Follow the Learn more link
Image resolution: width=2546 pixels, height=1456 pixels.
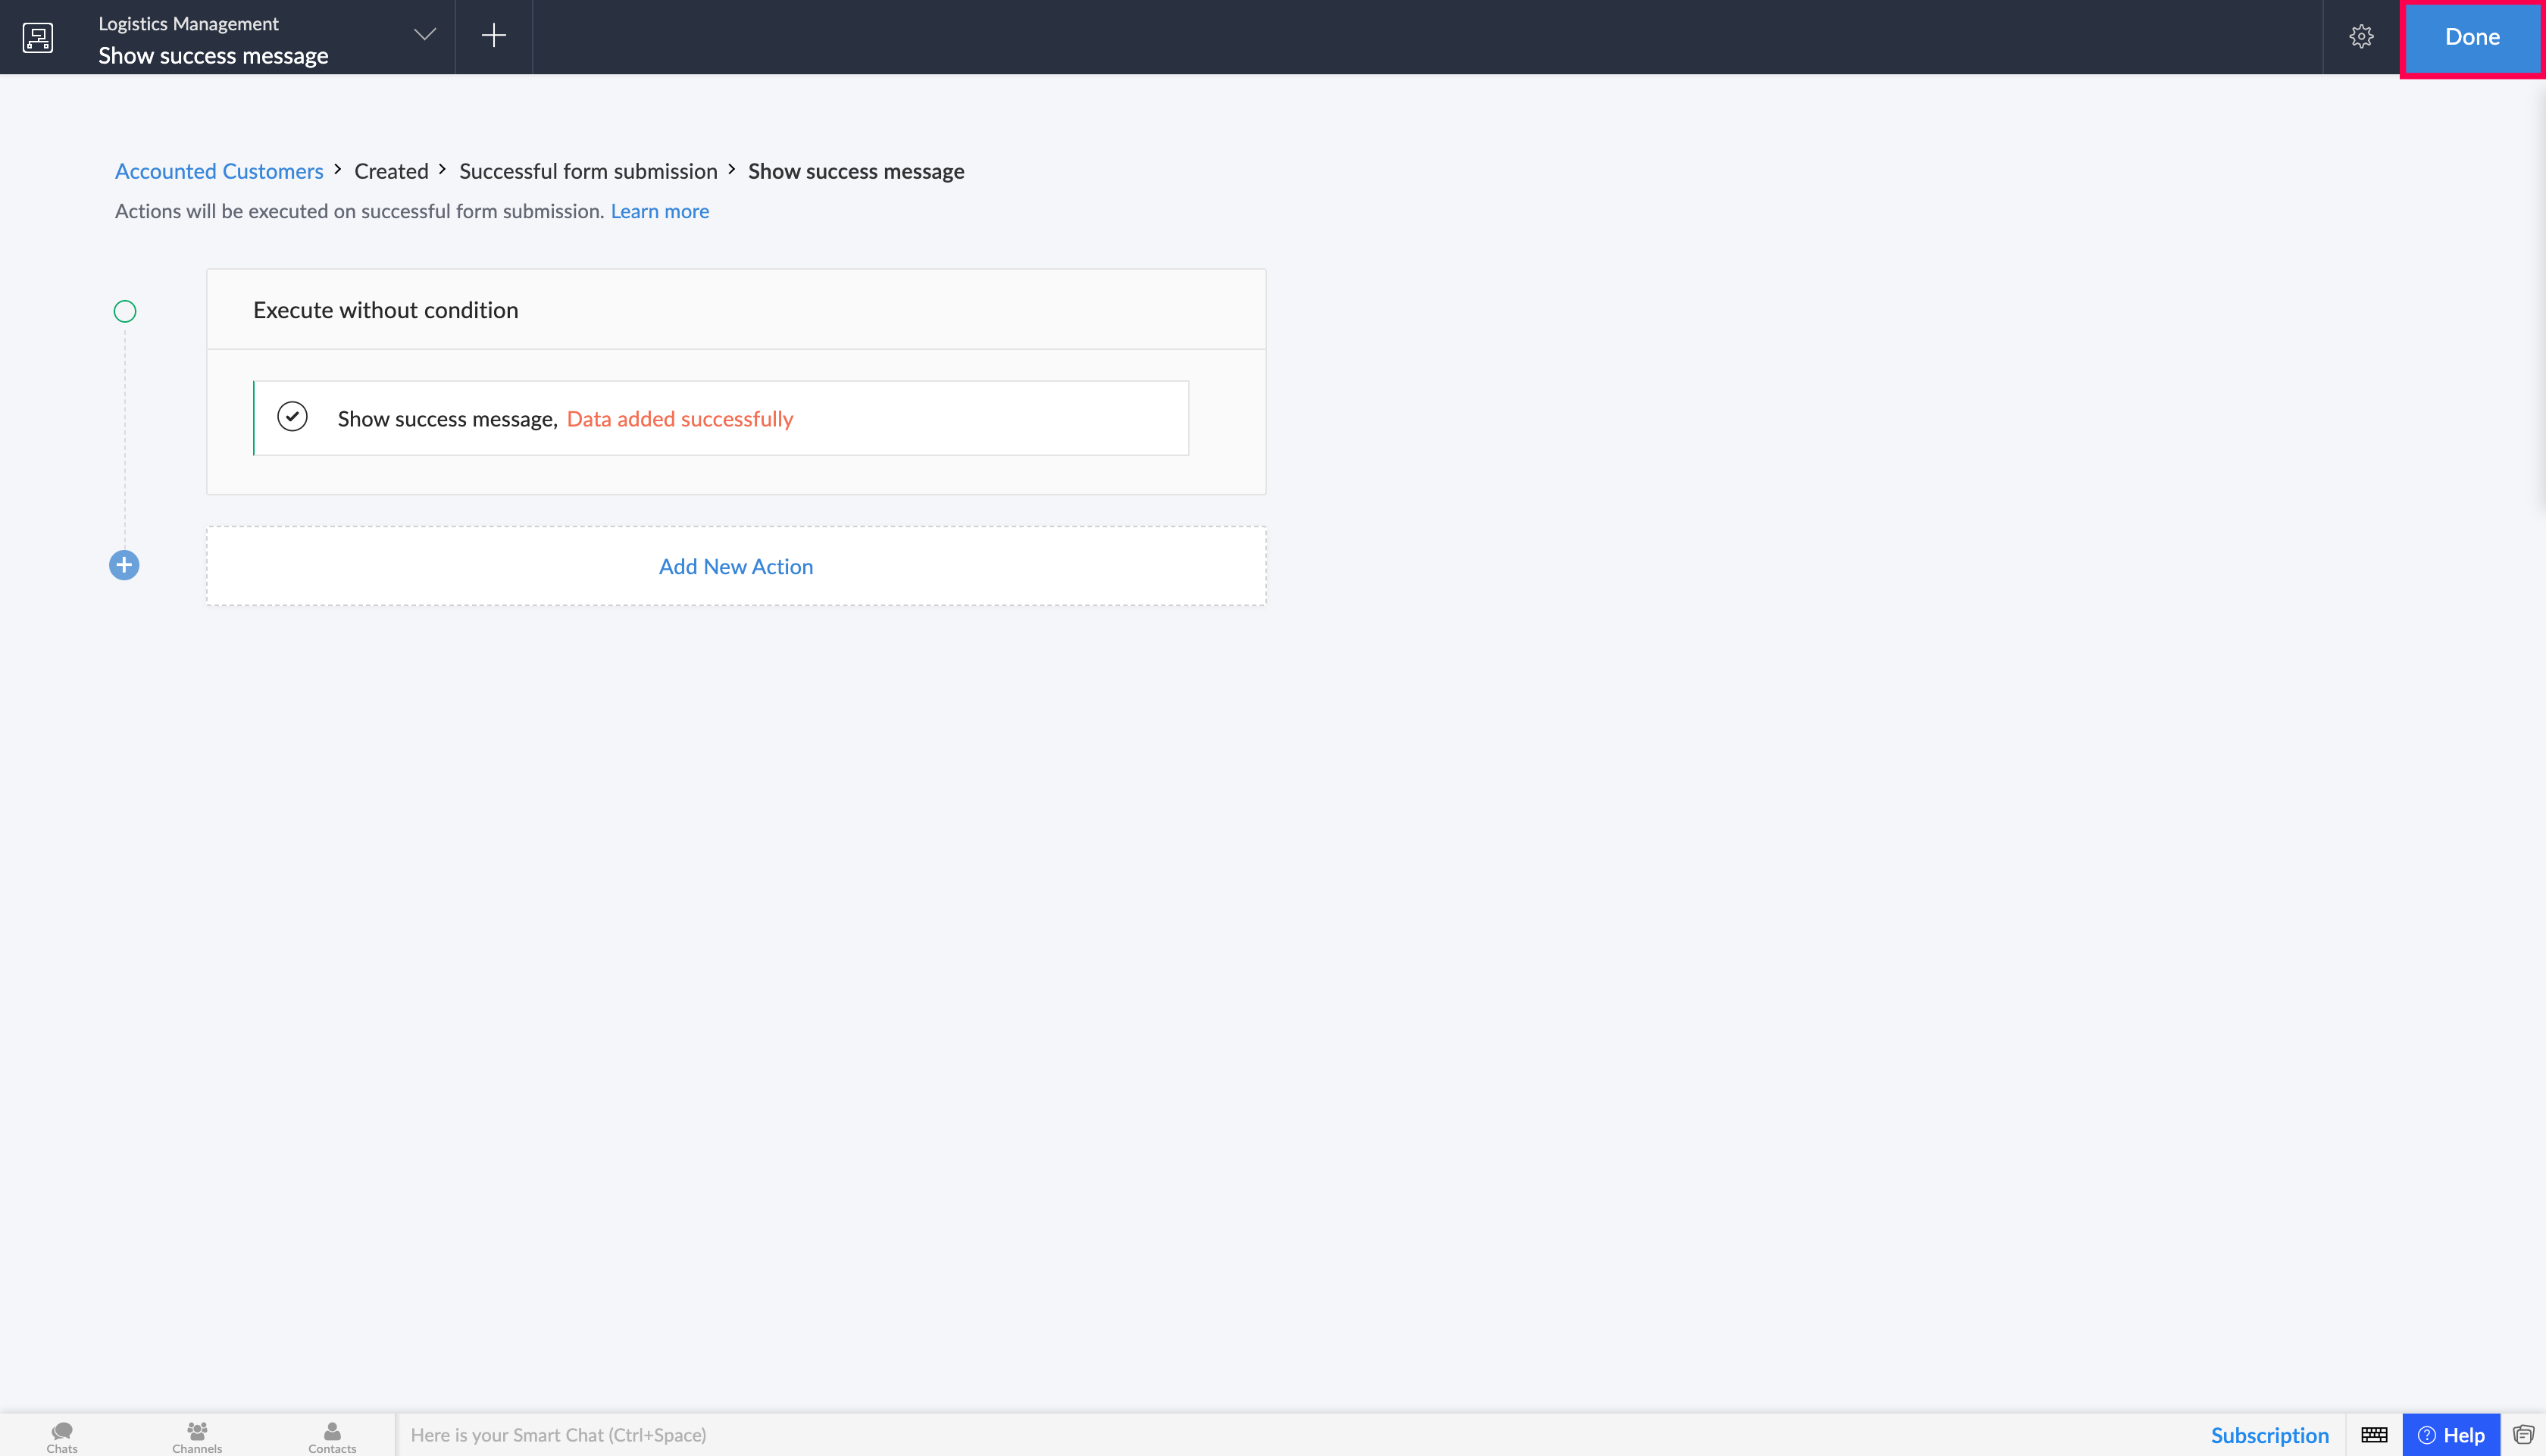tap(660, 211)
